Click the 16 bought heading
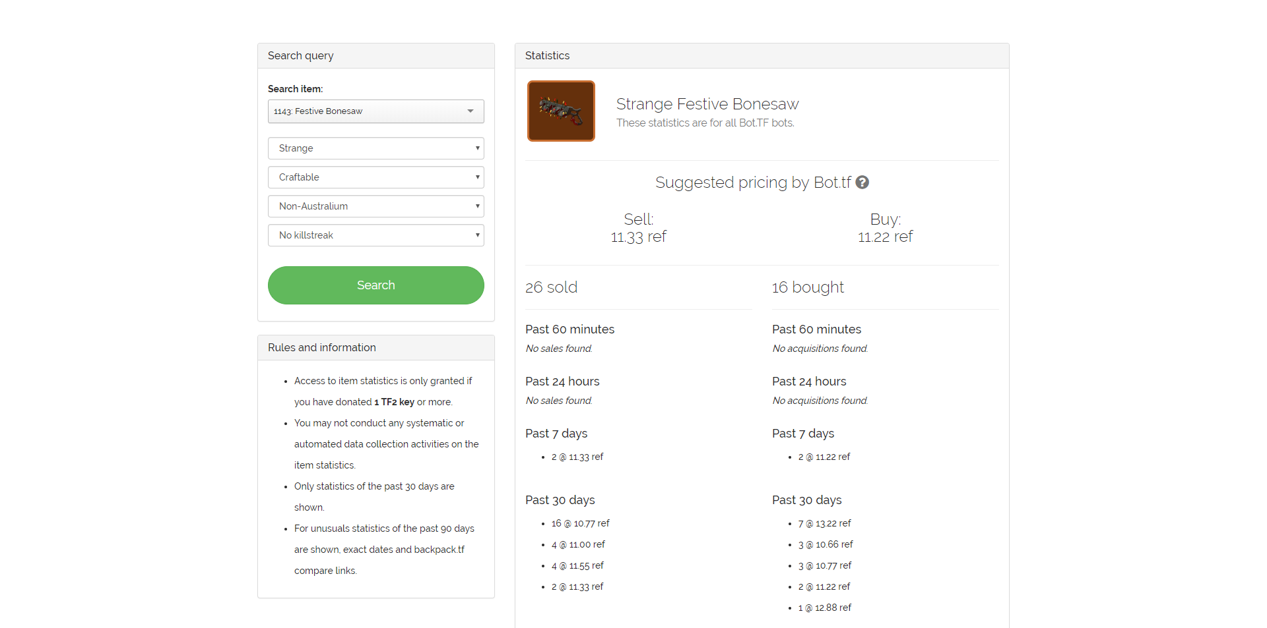The width and height of the screenshot is (1267, 628). pos(808,287)
